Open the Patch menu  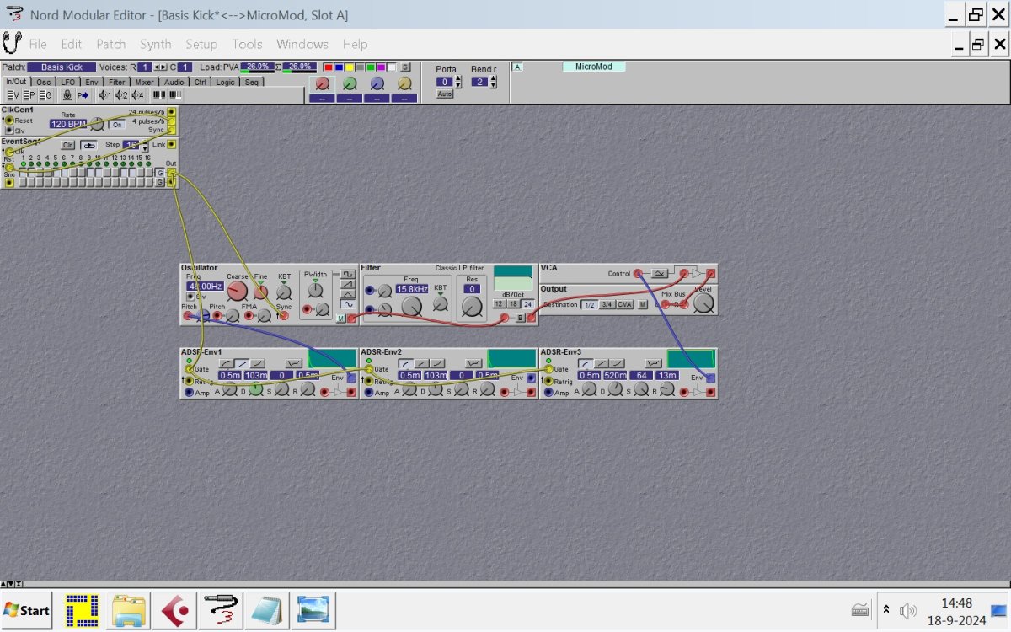tap(110, 44)
